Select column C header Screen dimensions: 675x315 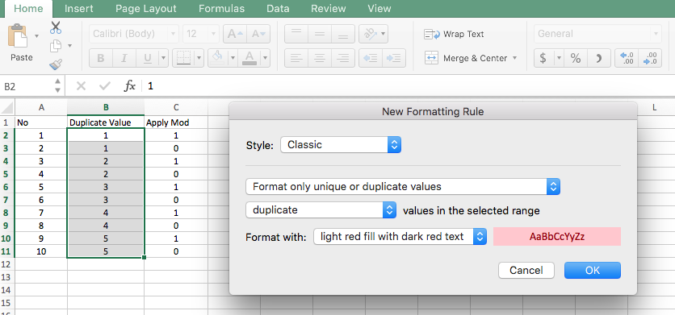click(176, 108)
